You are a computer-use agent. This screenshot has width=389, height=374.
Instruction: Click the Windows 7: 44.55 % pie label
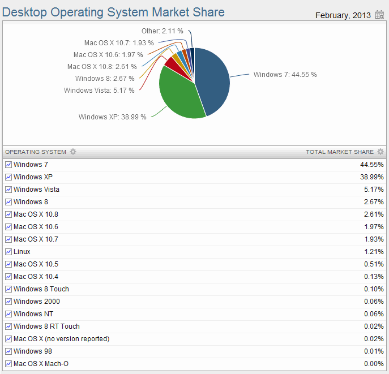click(285, 75)
